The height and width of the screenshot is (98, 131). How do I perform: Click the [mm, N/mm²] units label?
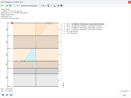tap(125, 91)
